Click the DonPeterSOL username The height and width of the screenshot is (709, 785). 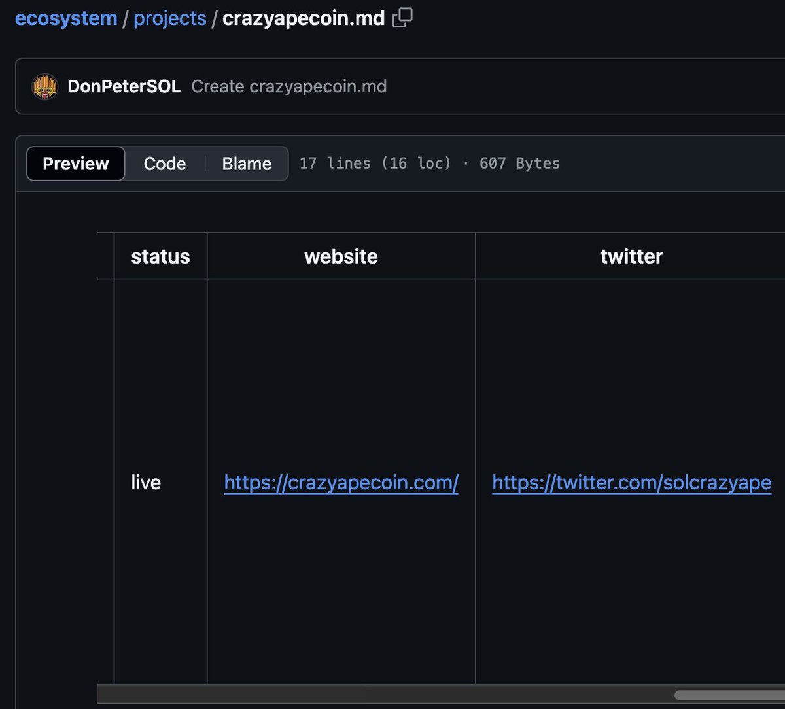point(124,86)
